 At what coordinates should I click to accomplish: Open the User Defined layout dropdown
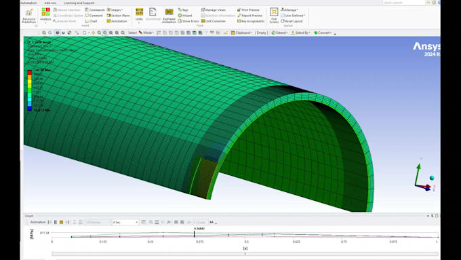point(293,16)
